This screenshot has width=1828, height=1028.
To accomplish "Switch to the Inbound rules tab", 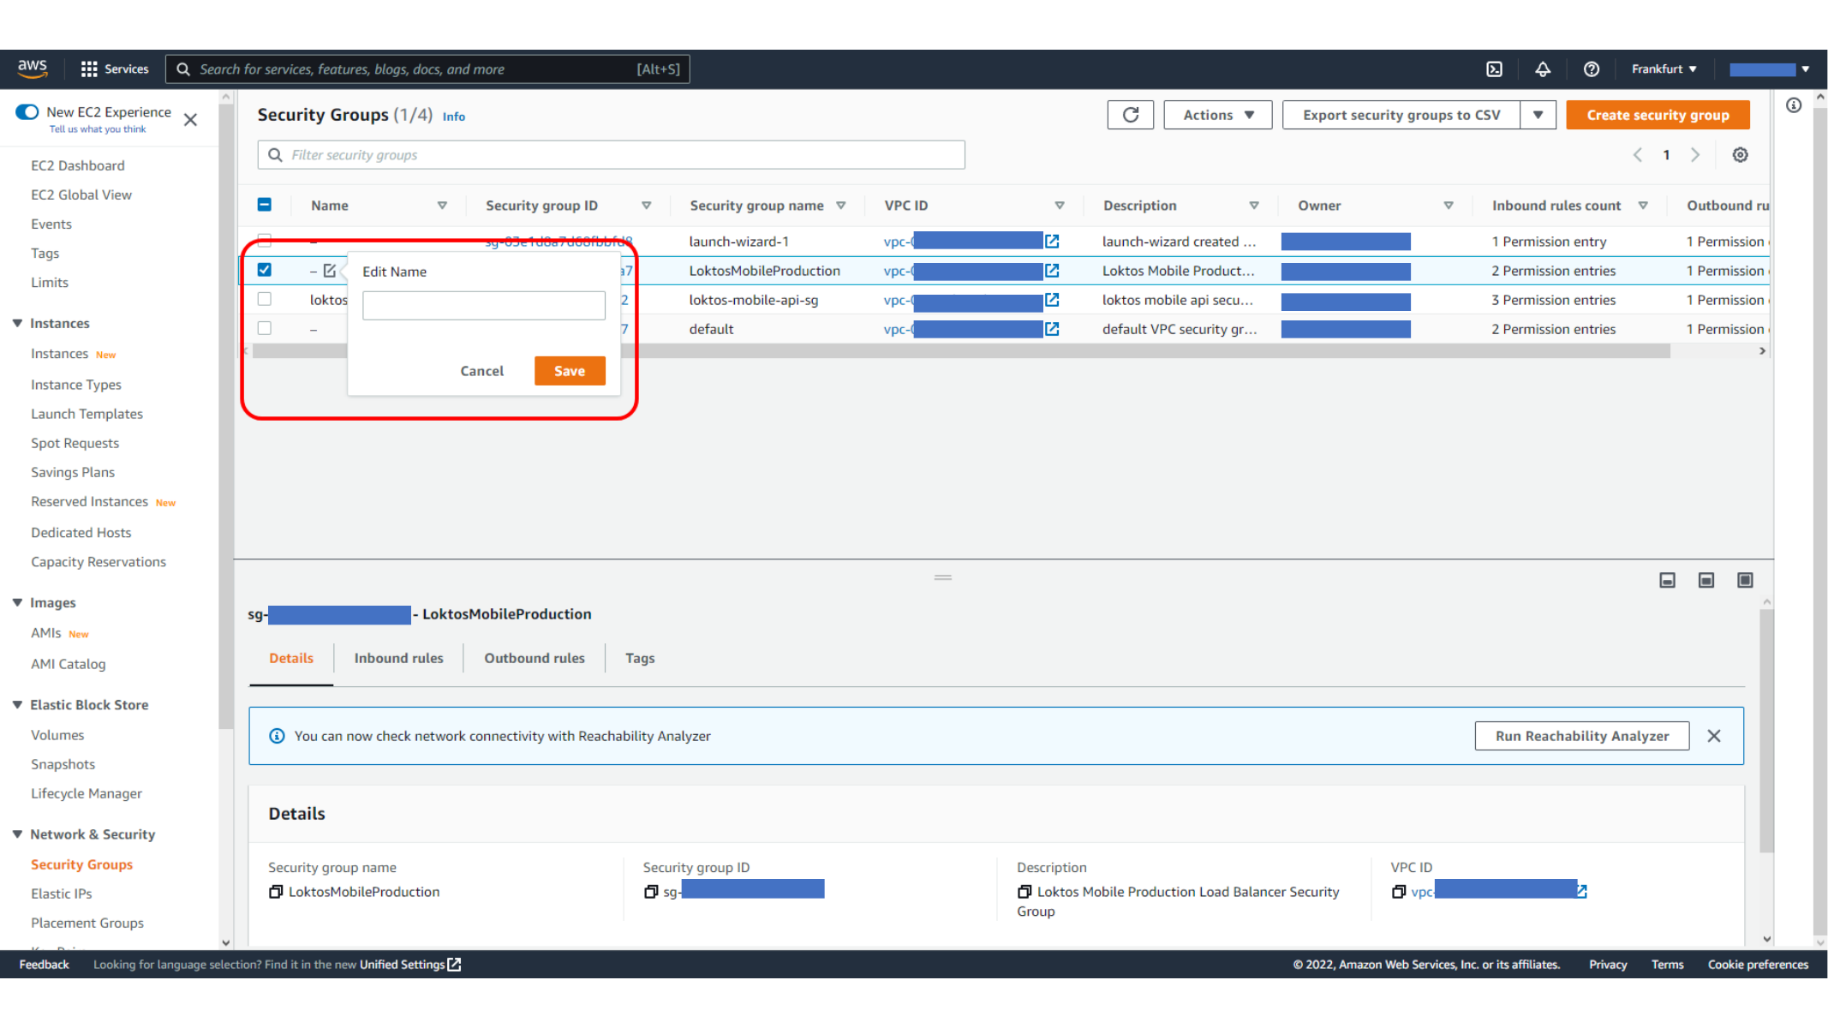I will 398,658.
